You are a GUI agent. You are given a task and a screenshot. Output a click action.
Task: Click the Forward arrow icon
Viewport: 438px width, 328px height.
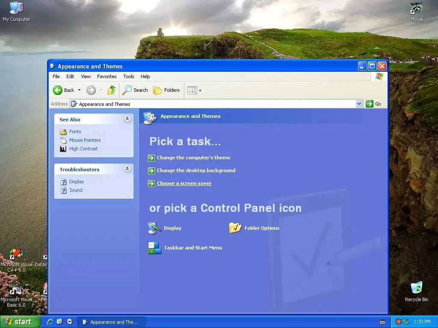tap(91, 90)
